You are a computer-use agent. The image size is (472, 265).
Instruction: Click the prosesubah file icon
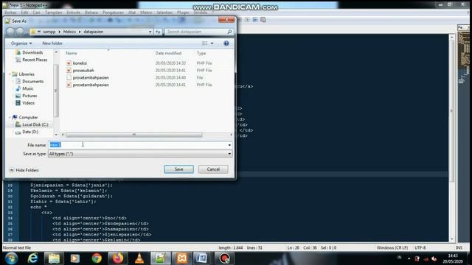pos(69,71)
